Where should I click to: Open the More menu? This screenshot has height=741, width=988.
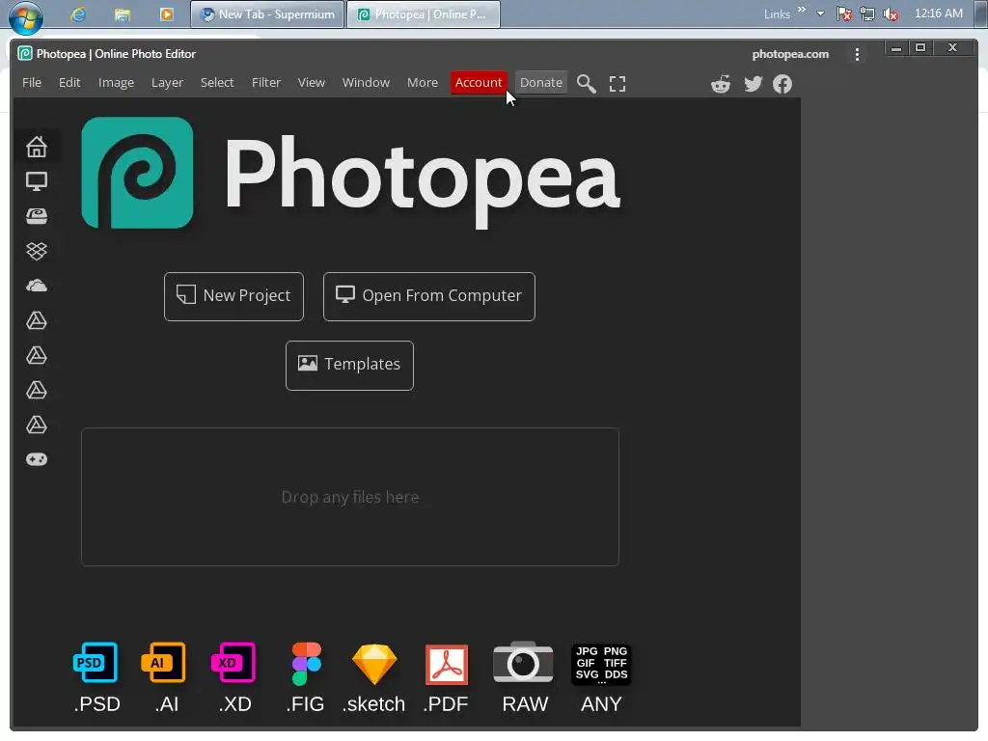tap(423, 83)
